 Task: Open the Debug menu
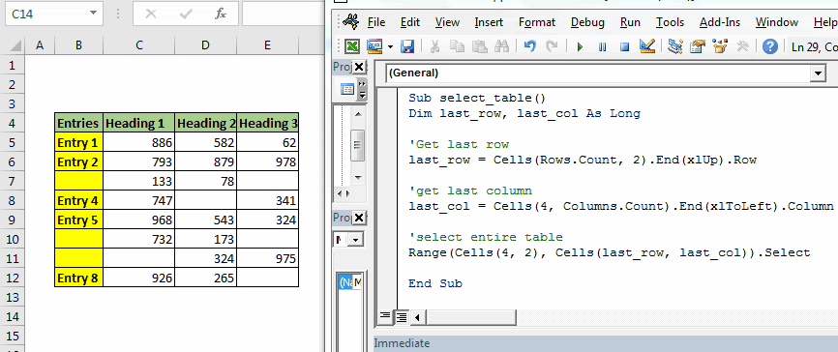[x=587, y=22]
